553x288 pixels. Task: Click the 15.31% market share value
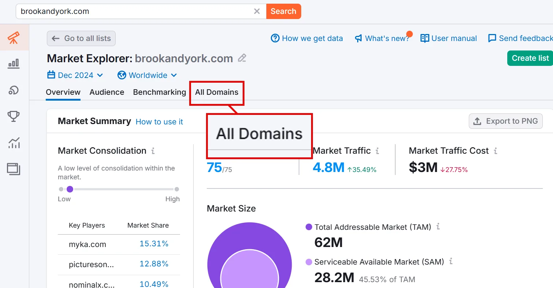(x=154, y=244)
